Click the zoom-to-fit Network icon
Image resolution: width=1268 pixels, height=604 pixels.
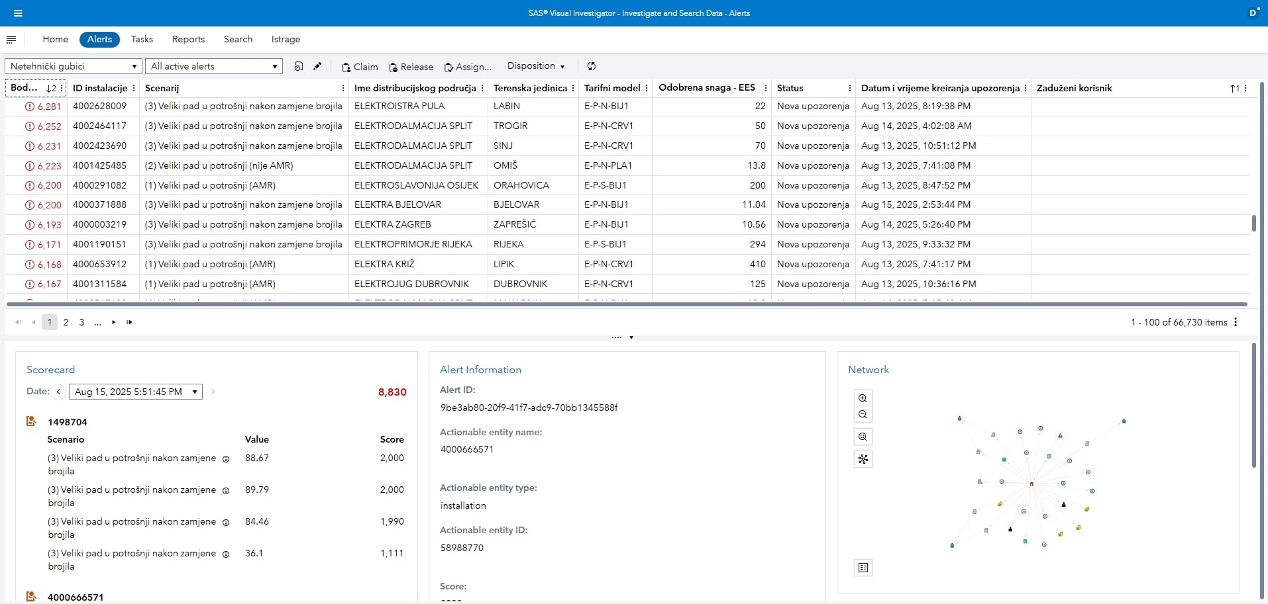(x=863, y=437)
